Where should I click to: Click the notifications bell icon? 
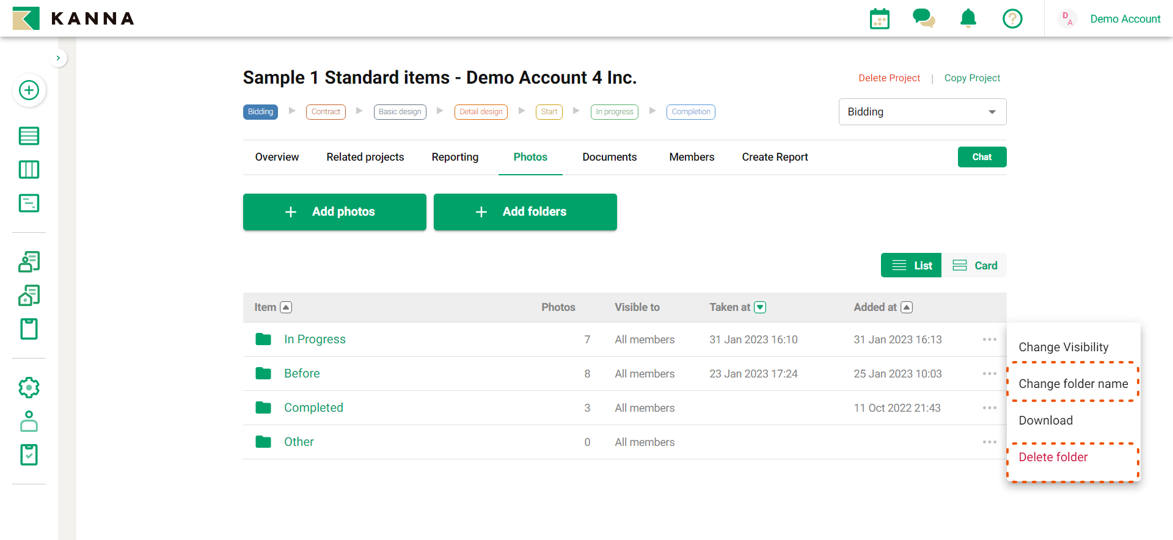(968, 19)
